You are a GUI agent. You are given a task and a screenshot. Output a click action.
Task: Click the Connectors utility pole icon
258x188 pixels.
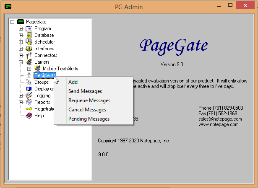pos(29,55)
